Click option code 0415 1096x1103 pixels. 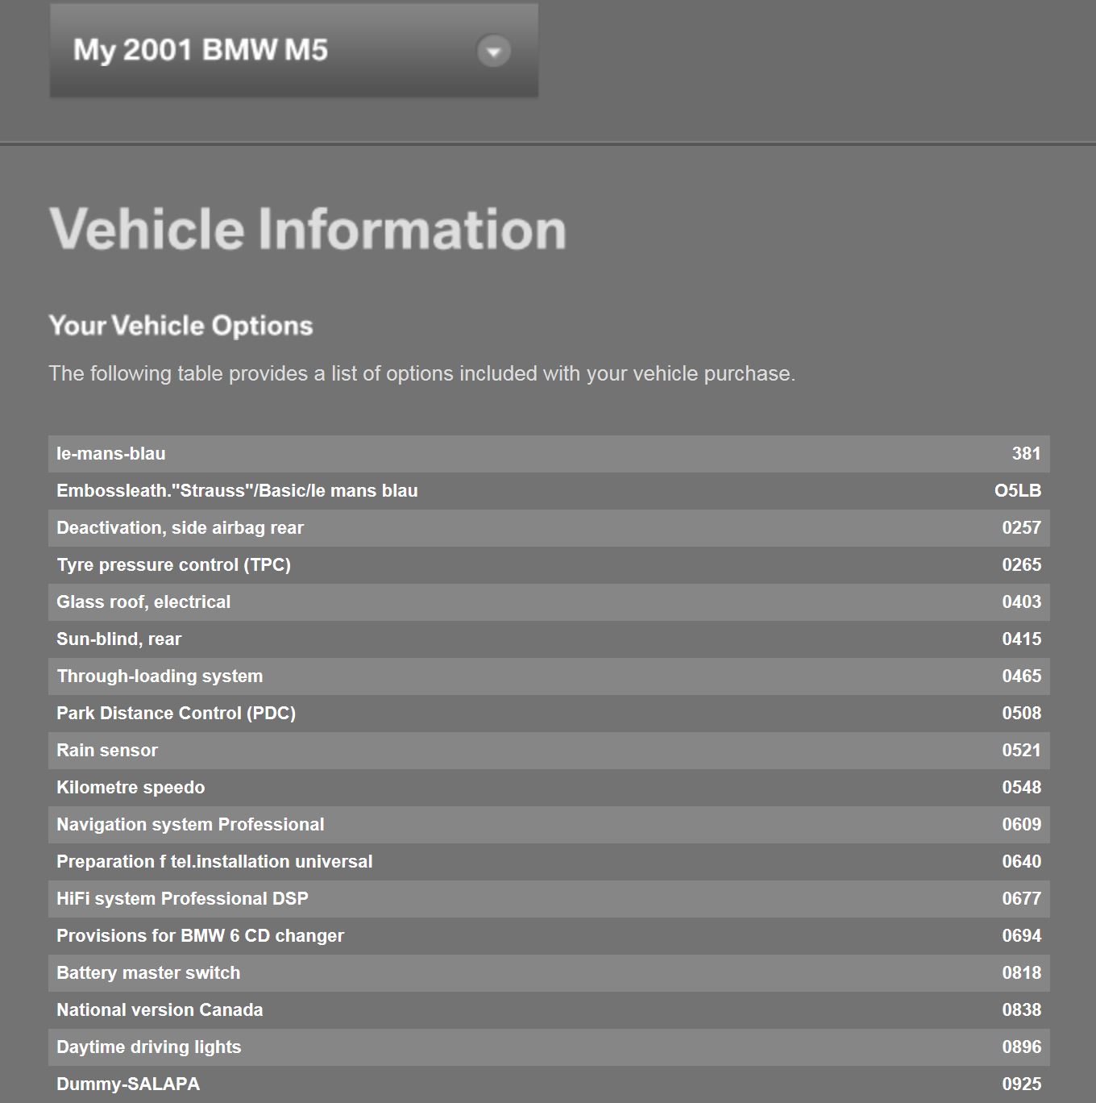pyautogui.click(x=1022, y=639)
